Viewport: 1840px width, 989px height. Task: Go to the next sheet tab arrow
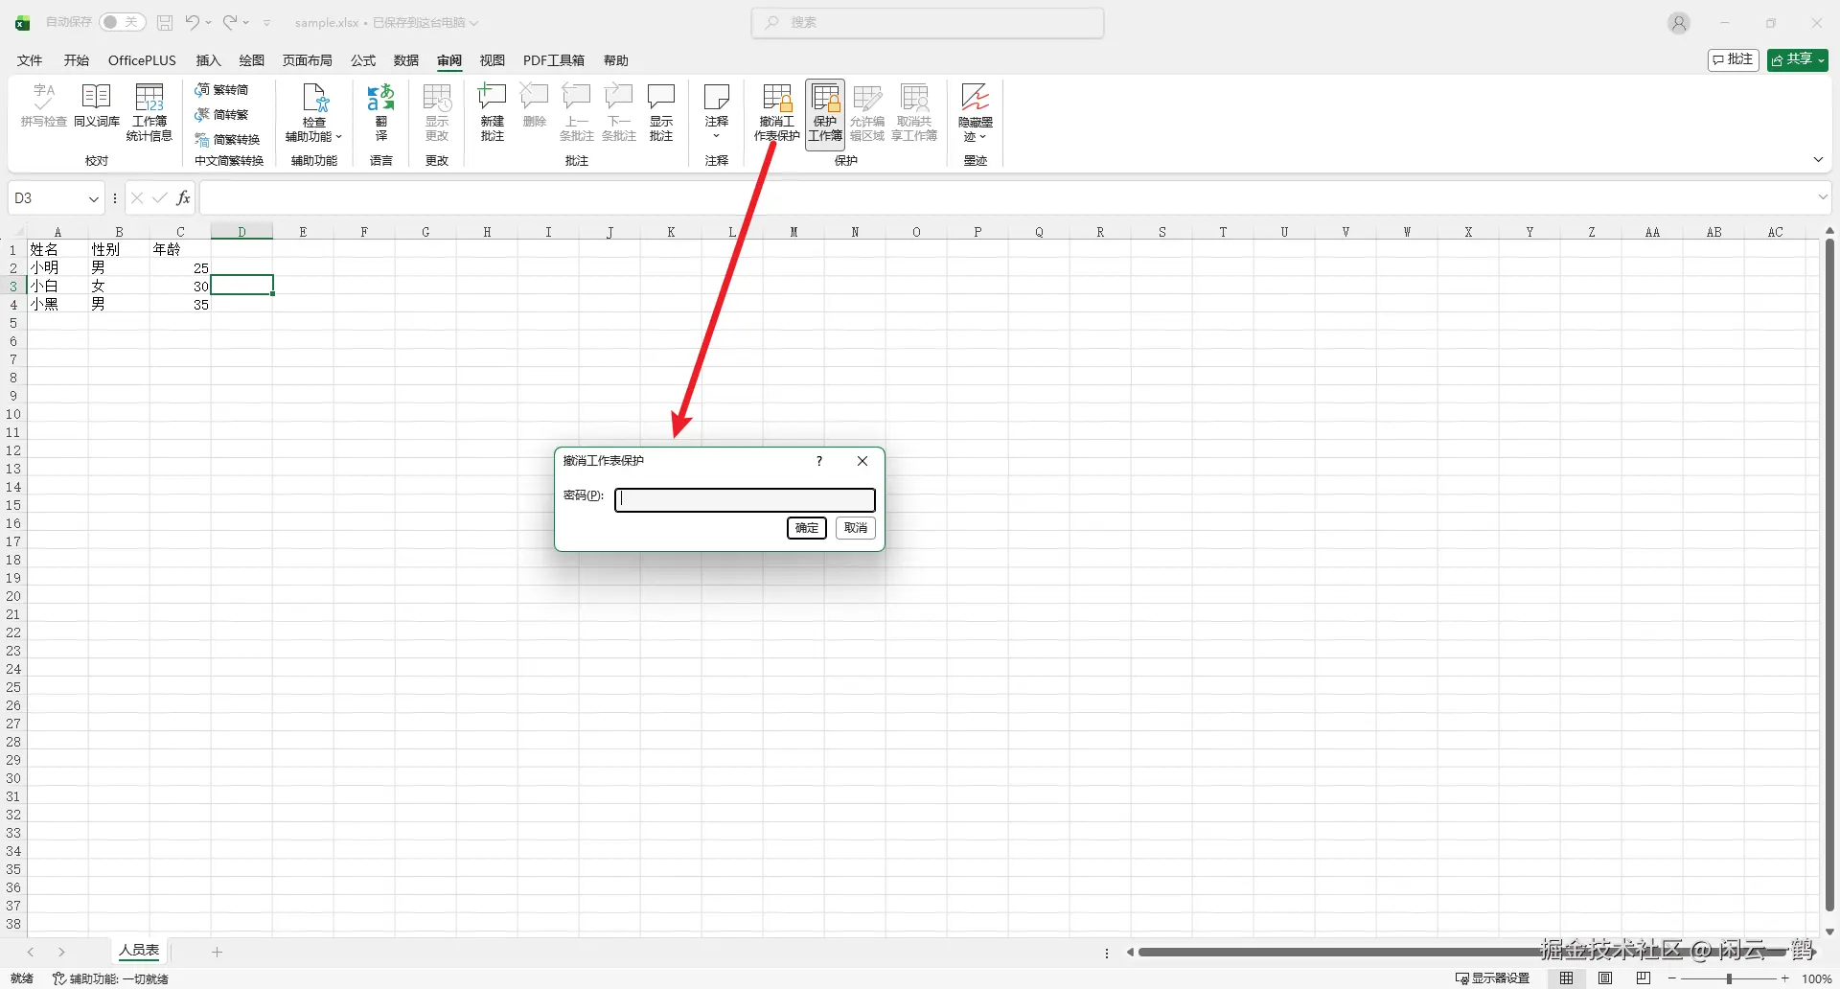tap(62, 952)
